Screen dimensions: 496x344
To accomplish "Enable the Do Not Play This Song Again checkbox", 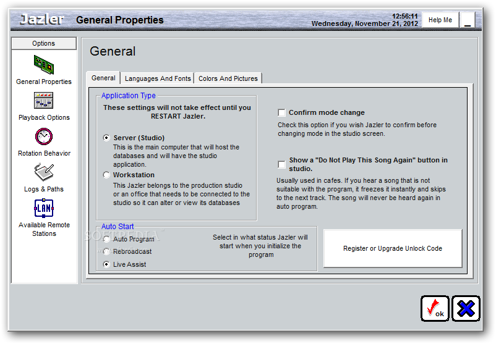I will 281,164.
